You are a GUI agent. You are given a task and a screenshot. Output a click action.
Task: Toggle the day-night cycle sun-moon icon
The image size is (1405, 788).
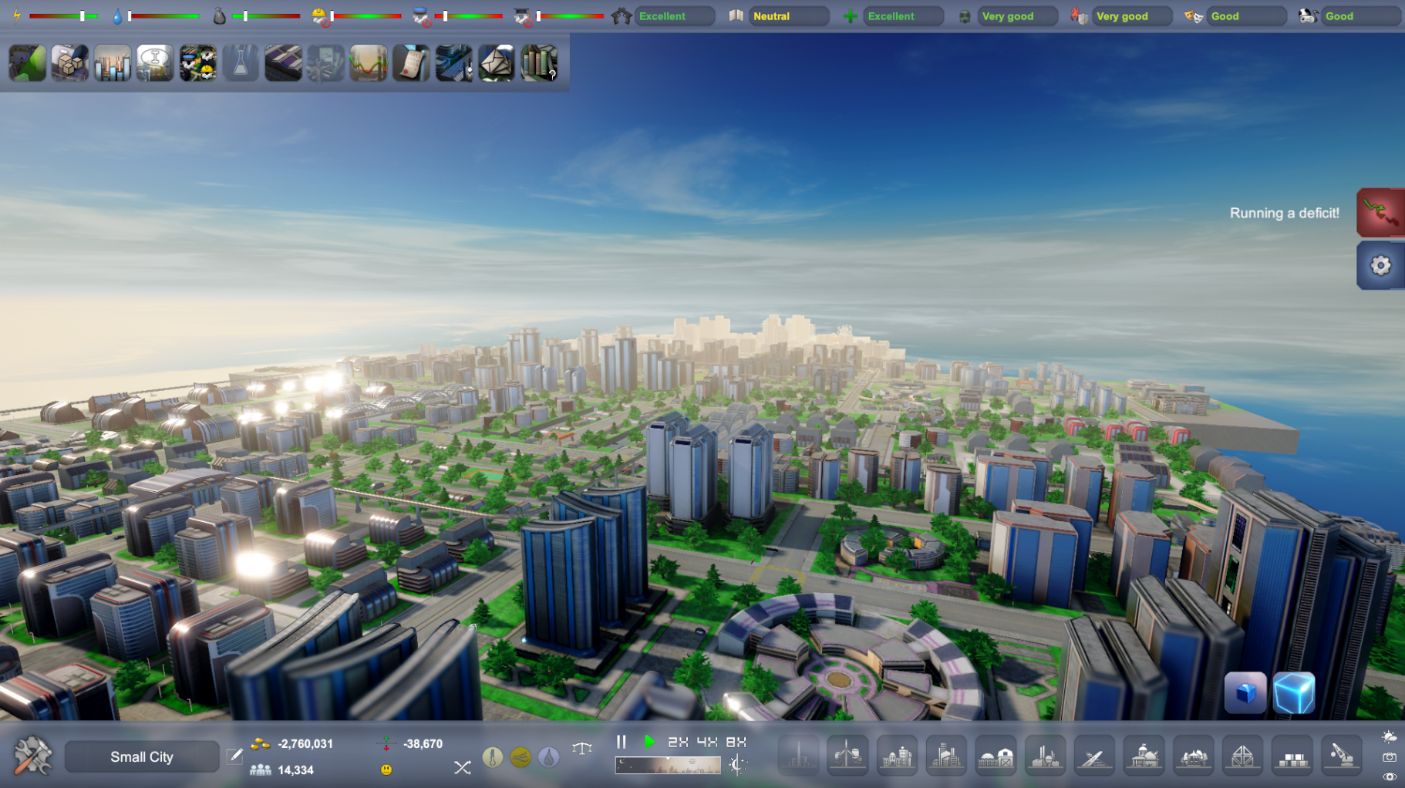[737, 765]
